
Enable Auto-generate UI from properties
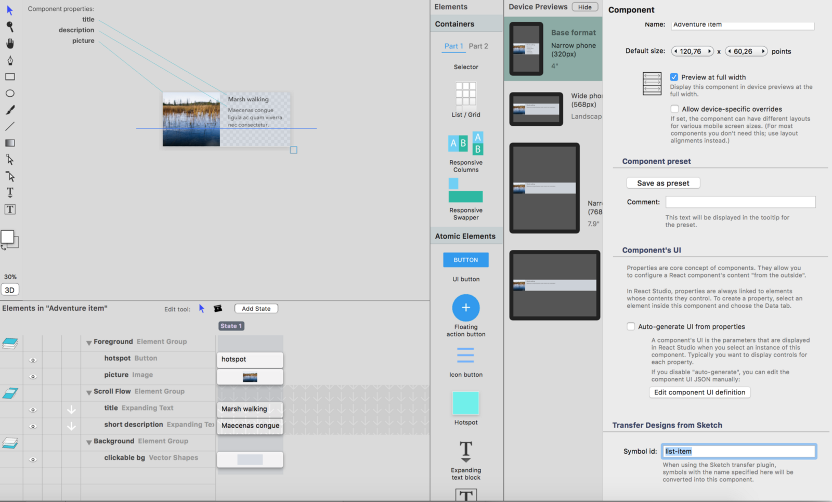(631, 326)
